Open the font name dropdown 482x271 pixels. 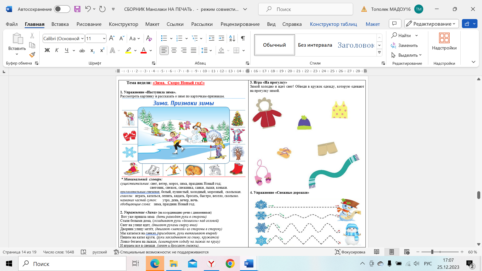coord(82,39)
